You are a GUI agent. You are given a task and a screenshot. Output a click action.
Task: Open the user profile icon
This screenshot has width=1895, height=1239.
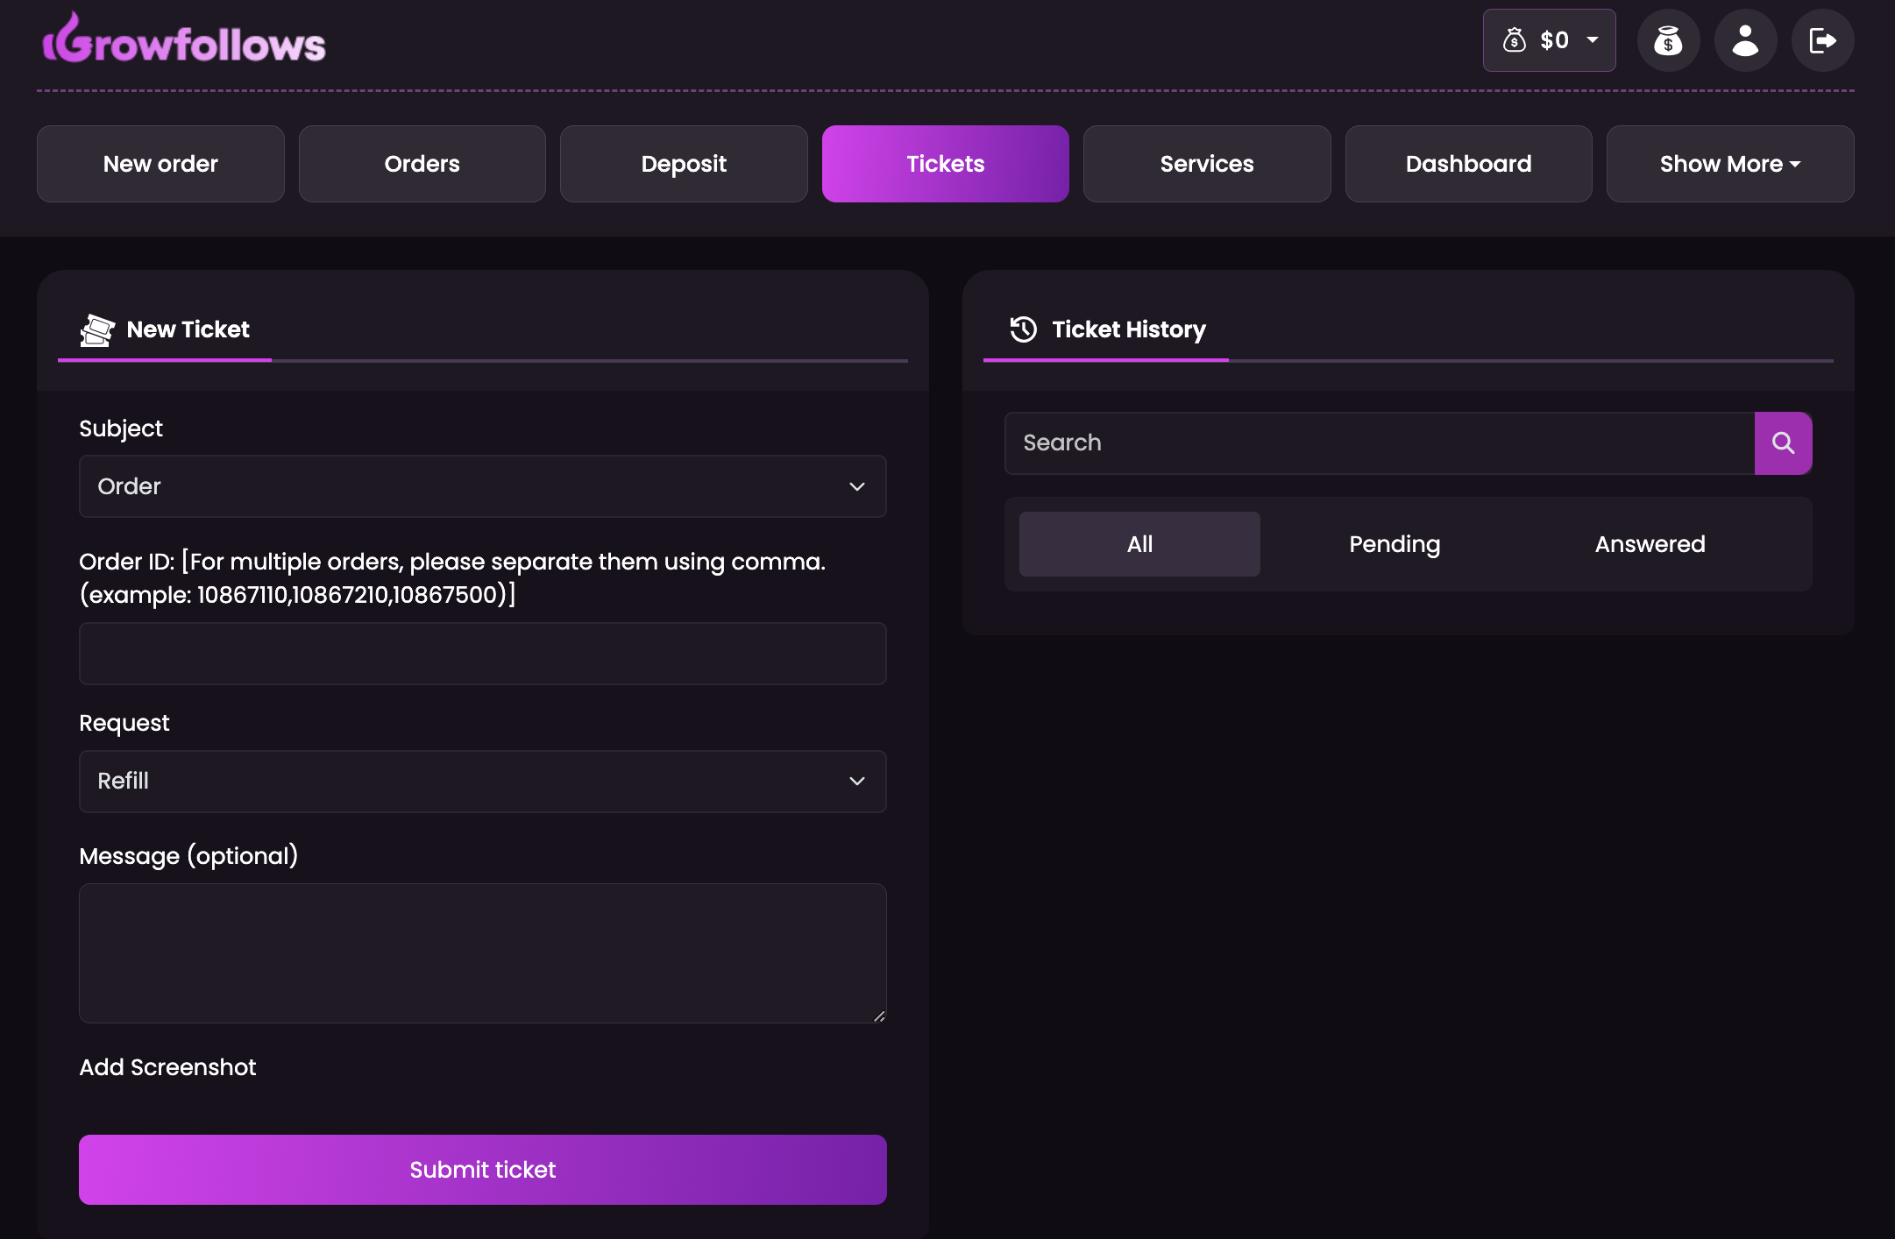click(1745, 40)
